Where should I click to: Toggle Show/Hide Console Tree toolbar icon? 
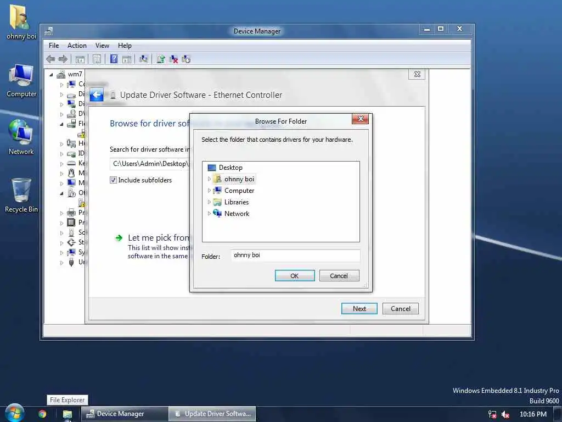point(80,59)
